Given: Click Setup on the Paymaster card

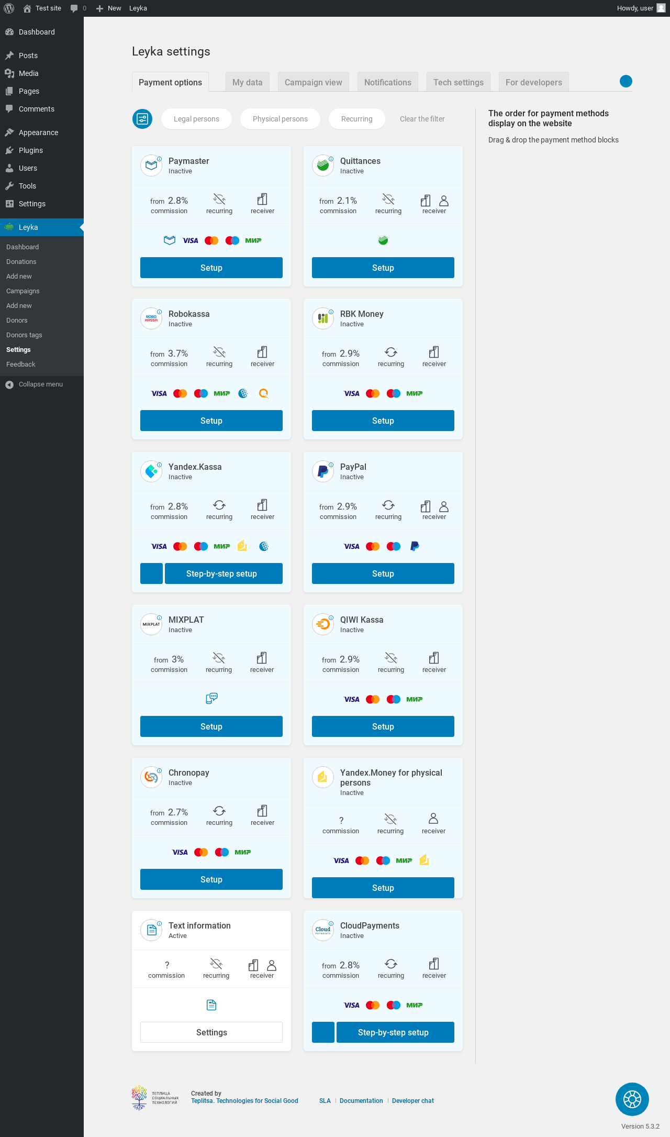Looking at the screenshot, I should pyautogui.click(x=211, y=268).
